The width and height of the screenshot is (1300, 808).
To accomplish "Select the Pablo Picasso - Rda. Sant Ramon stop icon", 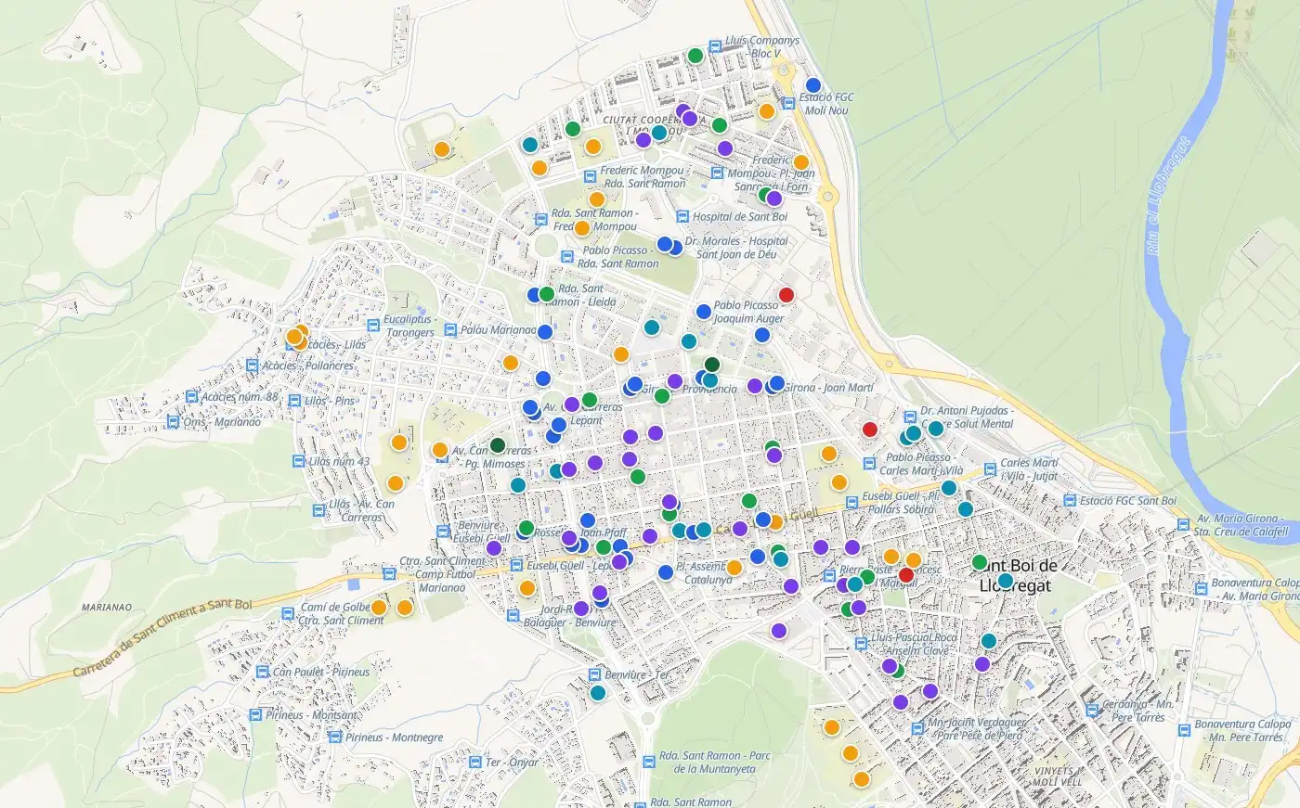I will tap(568, 257).
